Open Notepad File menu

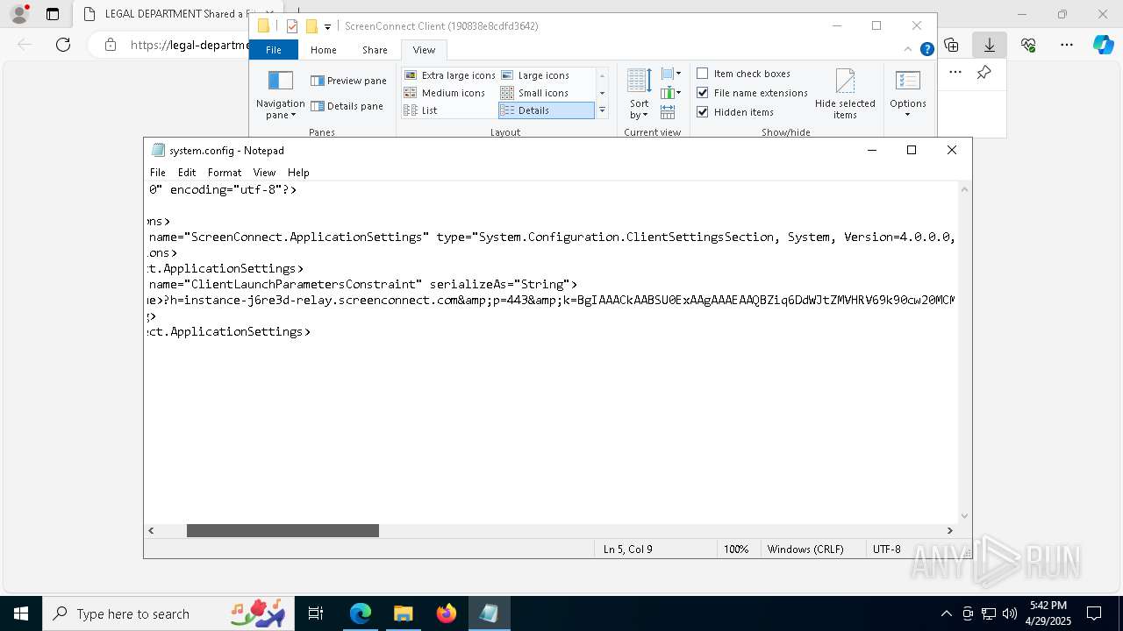pyautogui.click(x=158, y=173)
